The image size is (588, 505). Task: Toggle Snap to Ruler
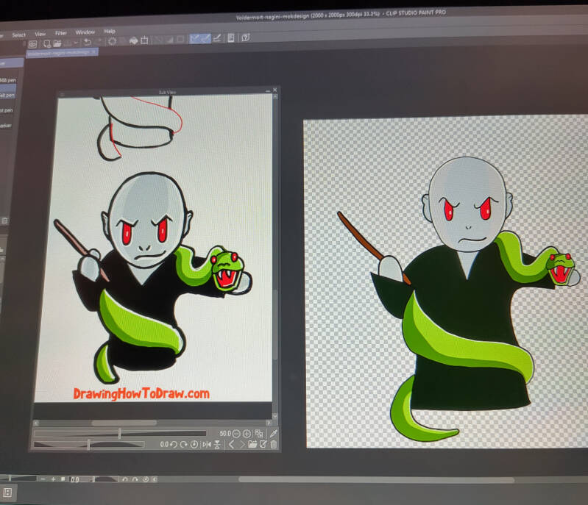(194, 38)
